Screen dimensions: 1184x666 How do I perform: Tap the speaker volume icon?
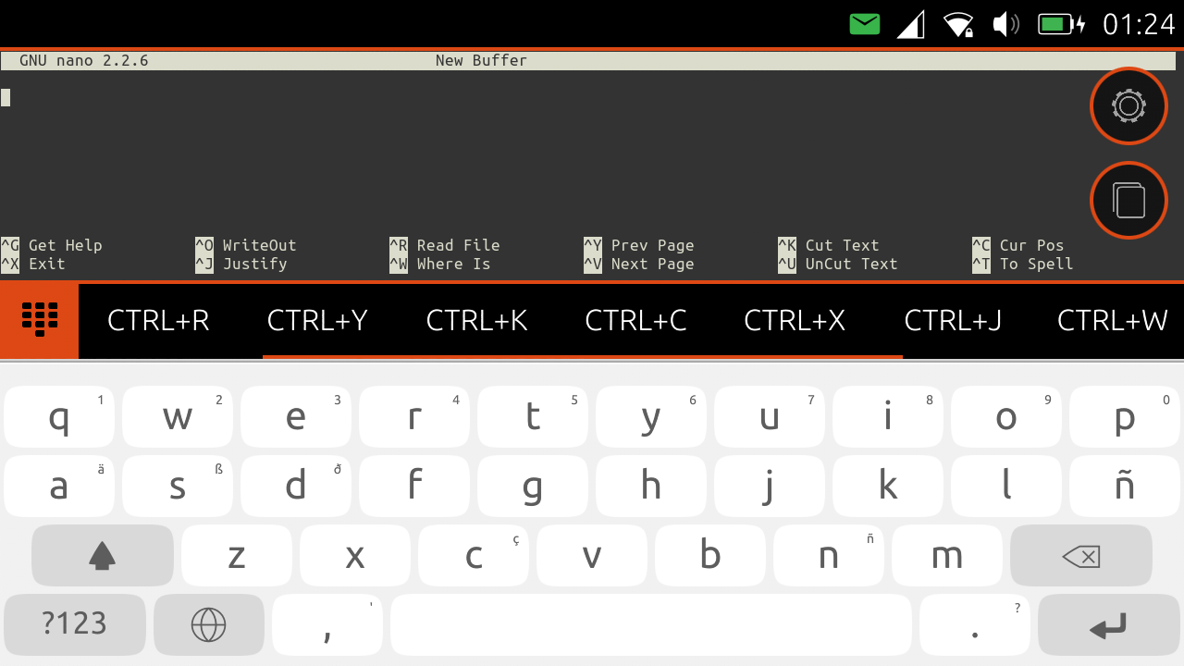[x=1005, y=23]
